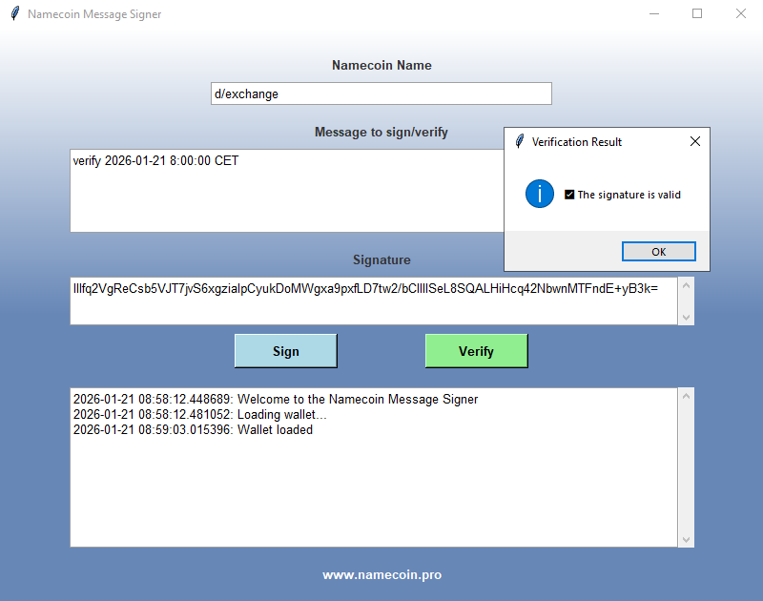This screenshot has width=763, height=601.
Task: Click the down arrow on the signature scrollbar
Action: coord(687,316)
